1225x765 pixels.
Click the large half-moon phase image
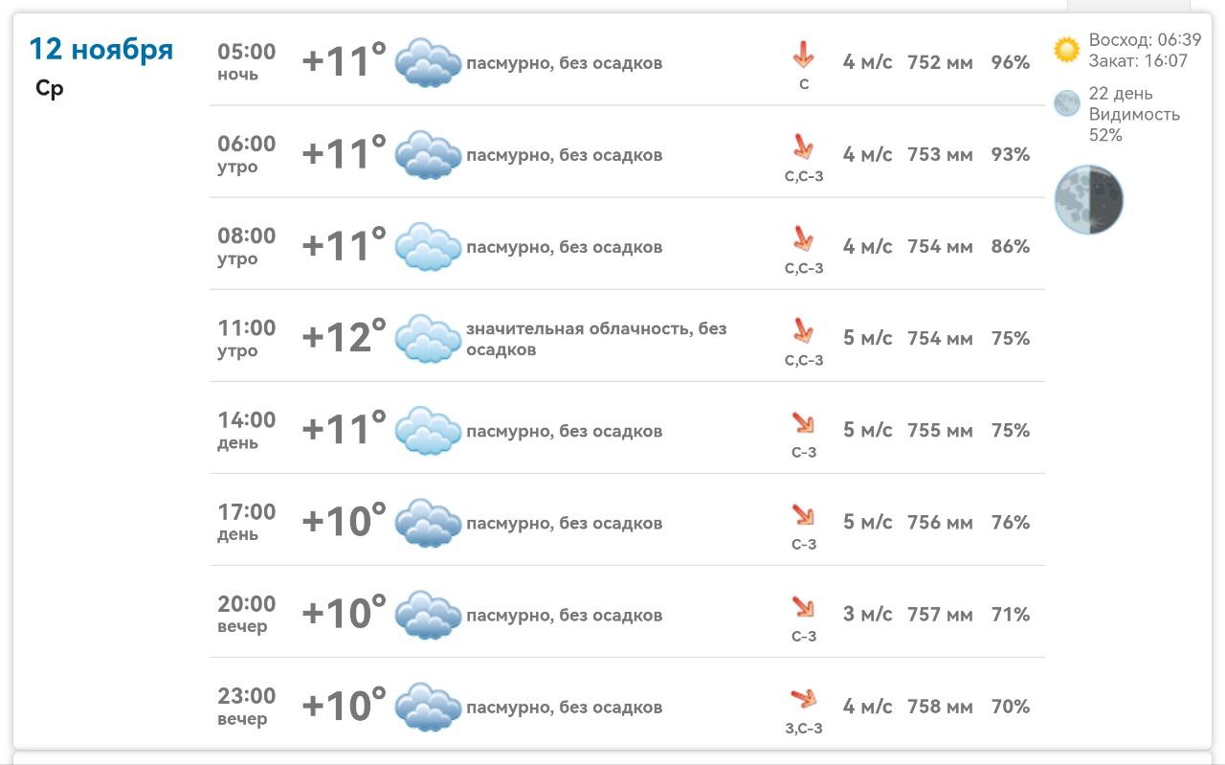click(x=1089, y=199)
